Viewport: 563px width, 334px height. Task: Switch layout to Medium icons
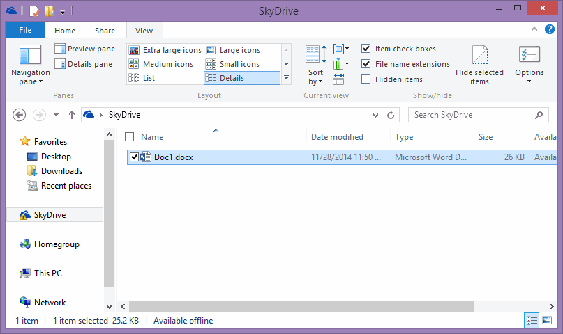[161, 64]
